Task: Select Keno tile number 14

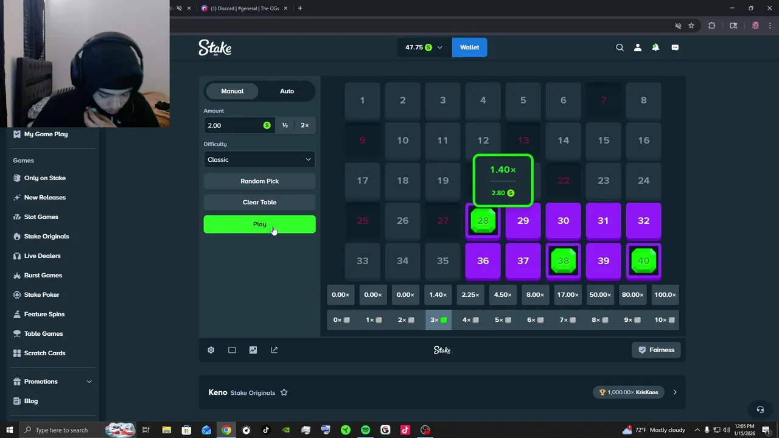Action: pyautogui.click(x=563, y=141)
